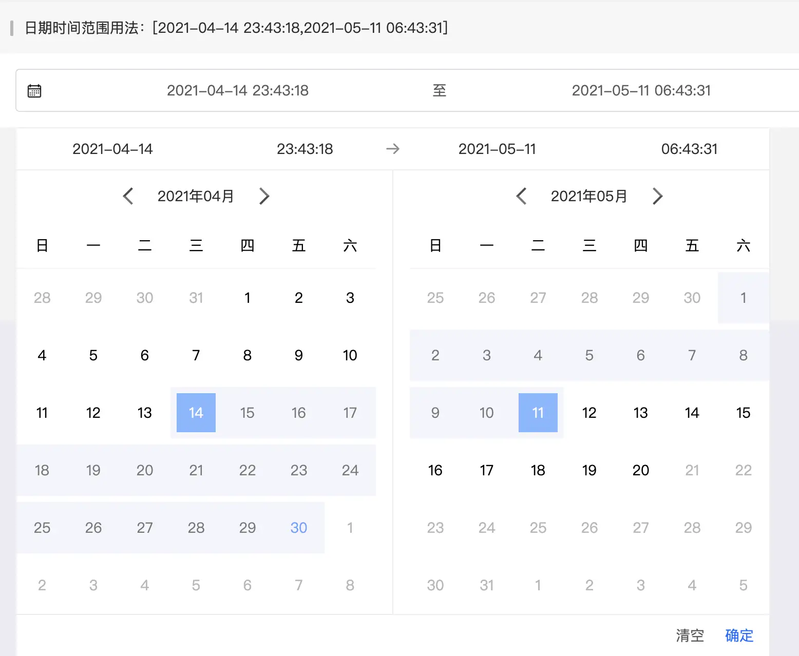
Task: Go to previous month on April calendar
Action: click(128, 196)
